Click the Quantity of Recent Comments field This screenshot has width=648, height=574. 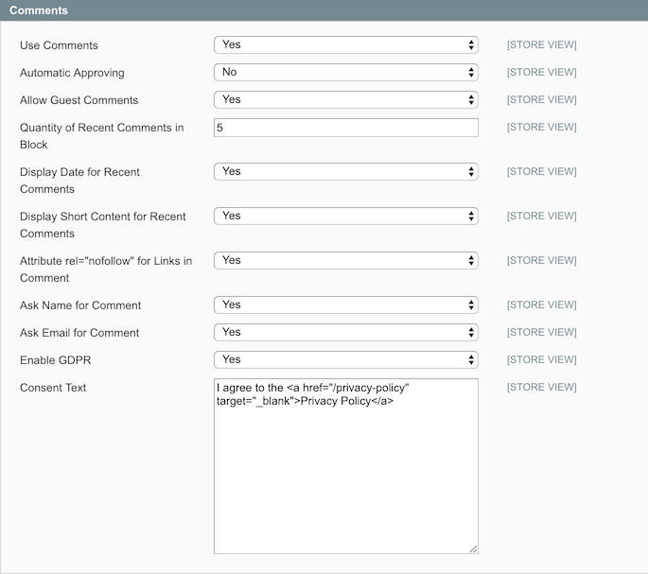(x=345, y=128)
